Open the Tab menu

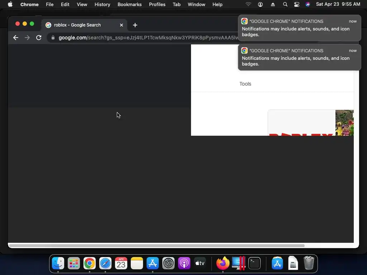click(x=176, y=4)
